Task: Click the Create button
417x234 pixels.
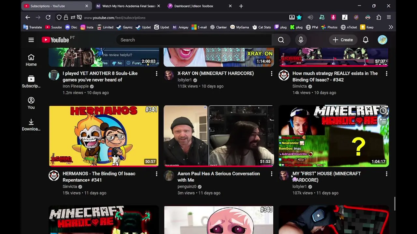Action: click(343, 40)
